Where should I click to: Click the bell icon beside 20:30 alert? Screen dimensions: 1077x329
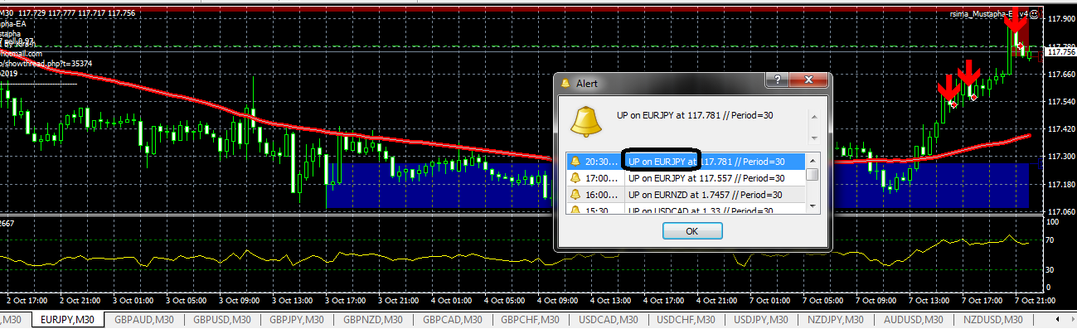tap(575, 162)
